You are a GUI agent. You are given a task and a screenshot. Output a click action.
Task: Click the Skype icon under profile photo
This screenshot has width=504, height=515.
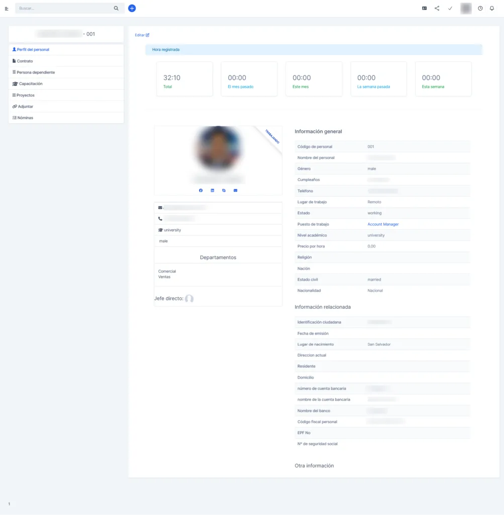coord(224,190)
